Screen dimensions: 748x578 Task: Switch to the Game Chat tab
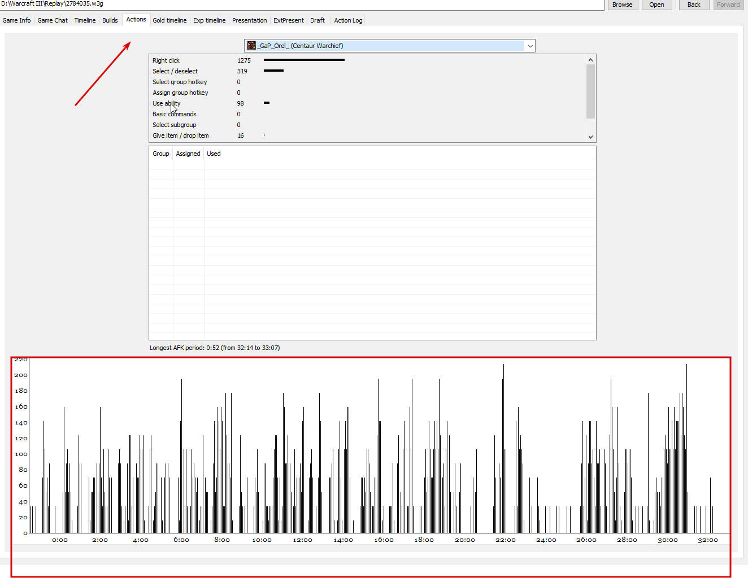pyautogui.click(x=53, y=20)
